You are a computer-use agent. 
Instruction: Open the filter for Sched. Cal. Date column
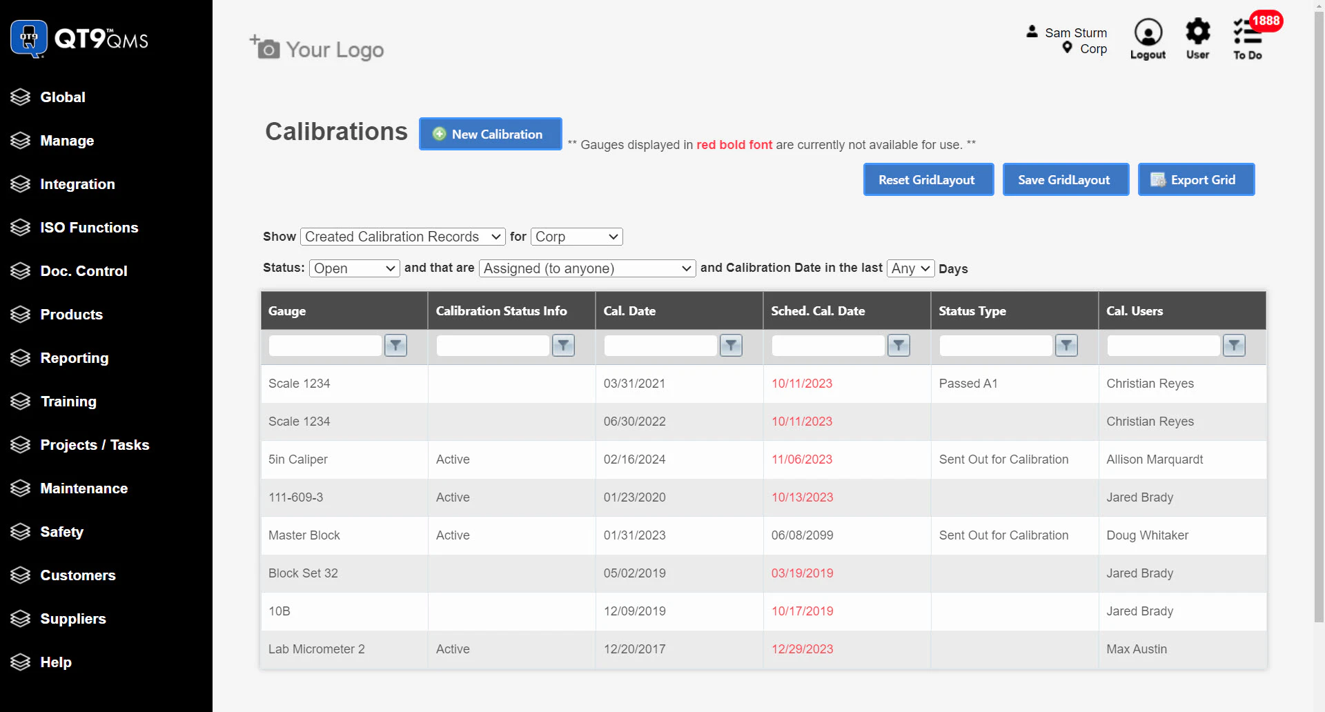coord(898,345)
